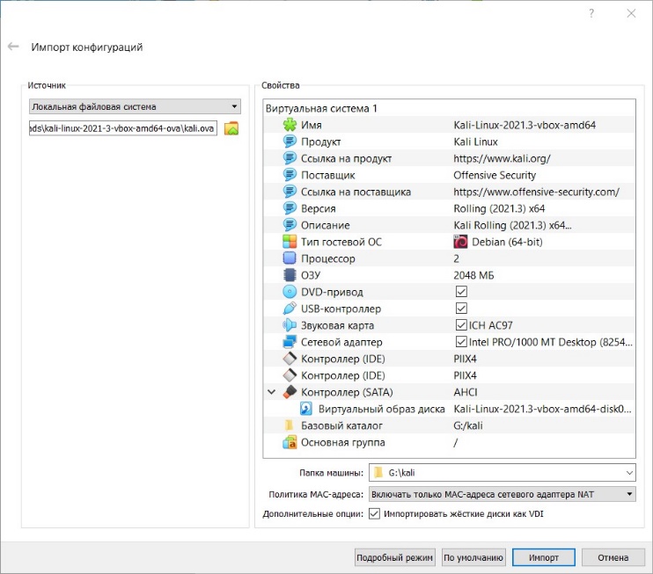Viewport: 653px width, 574px height.
Task: Disable the ICH AC97 sound card checkbox
Action: click(461, 325)
